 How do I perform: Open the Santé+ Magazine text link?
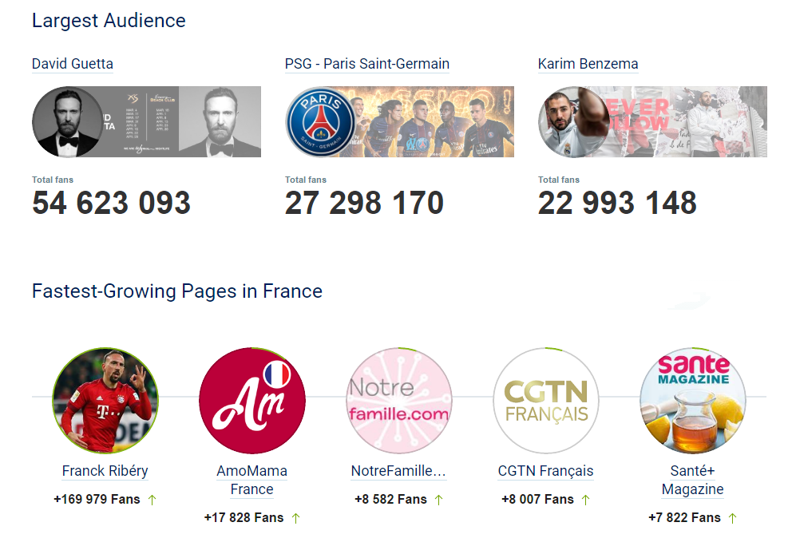[x=692, y=478]
